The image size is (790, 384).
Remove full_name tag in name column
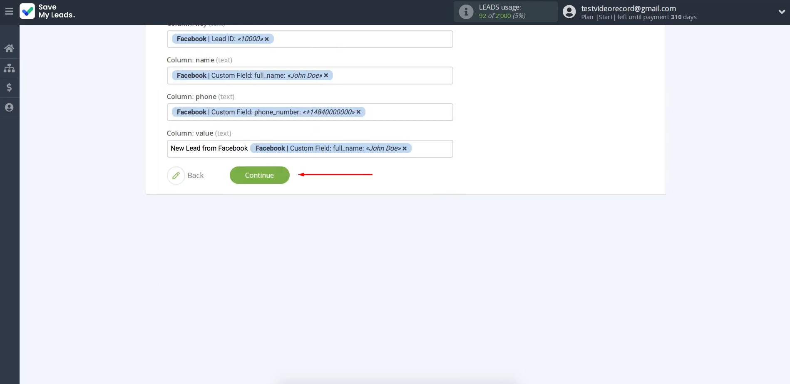(x=326, y=75)
